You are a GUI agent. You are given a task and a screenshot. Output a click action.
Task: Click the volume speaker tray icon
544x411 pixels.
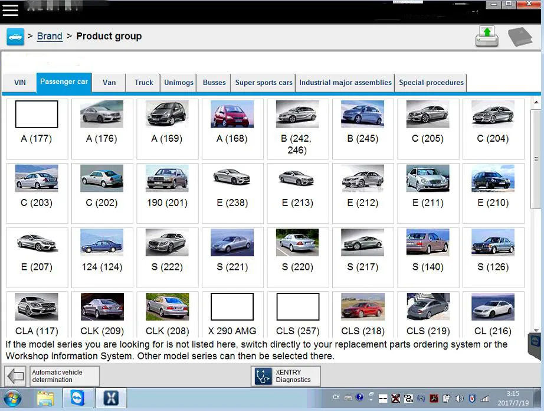point(459,399)
